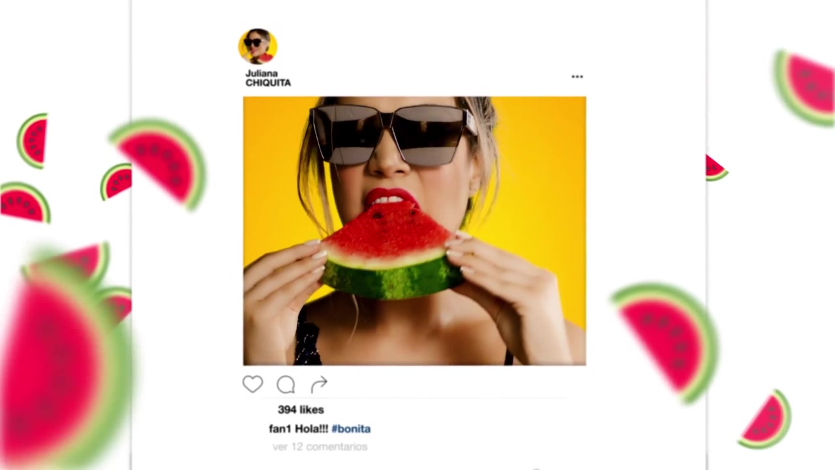Click the watermelon sticker in top-right corner

tap(805, 87)
